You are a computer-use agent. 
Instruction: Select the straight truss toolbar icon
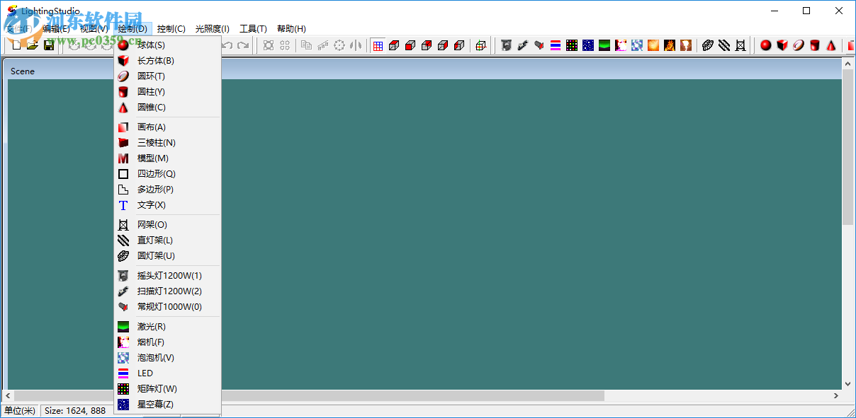coord(723,45)
